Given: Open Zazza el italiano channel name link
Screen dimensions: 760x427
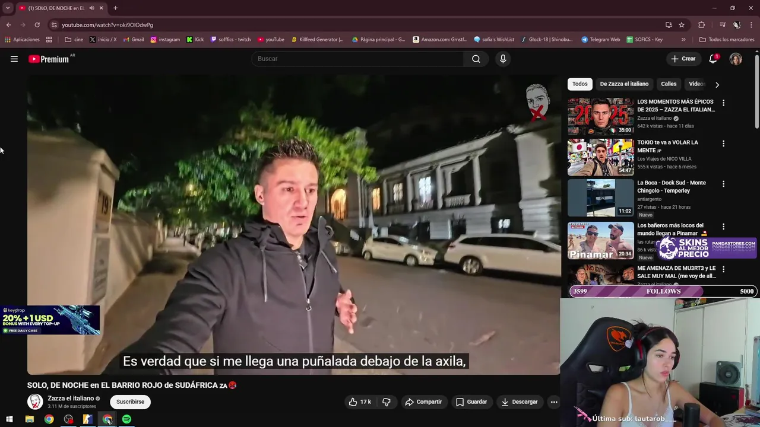Looking at the screenshot, I should (71, 399).
